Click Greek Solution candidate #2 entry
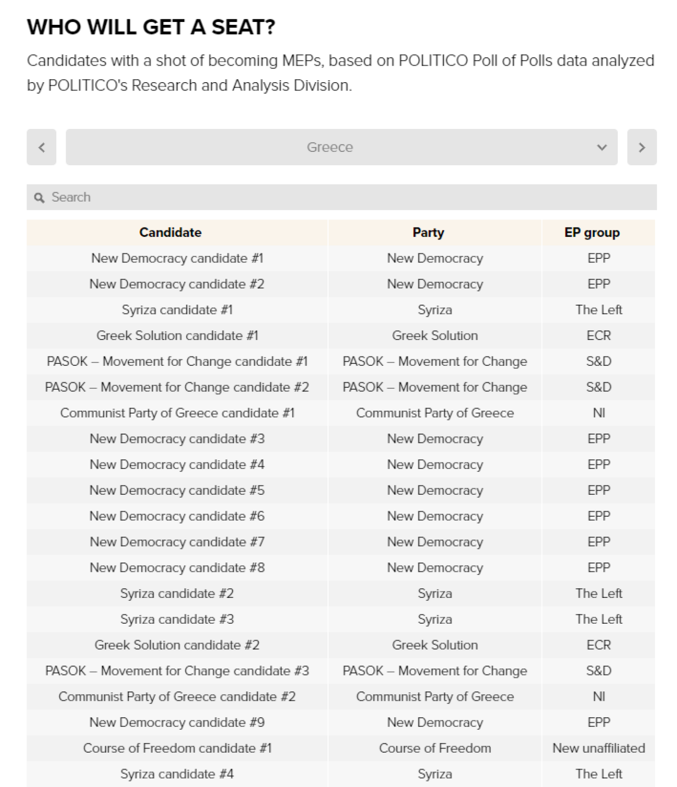The height and width of the screenshot is (787, 677). point(177,645)
